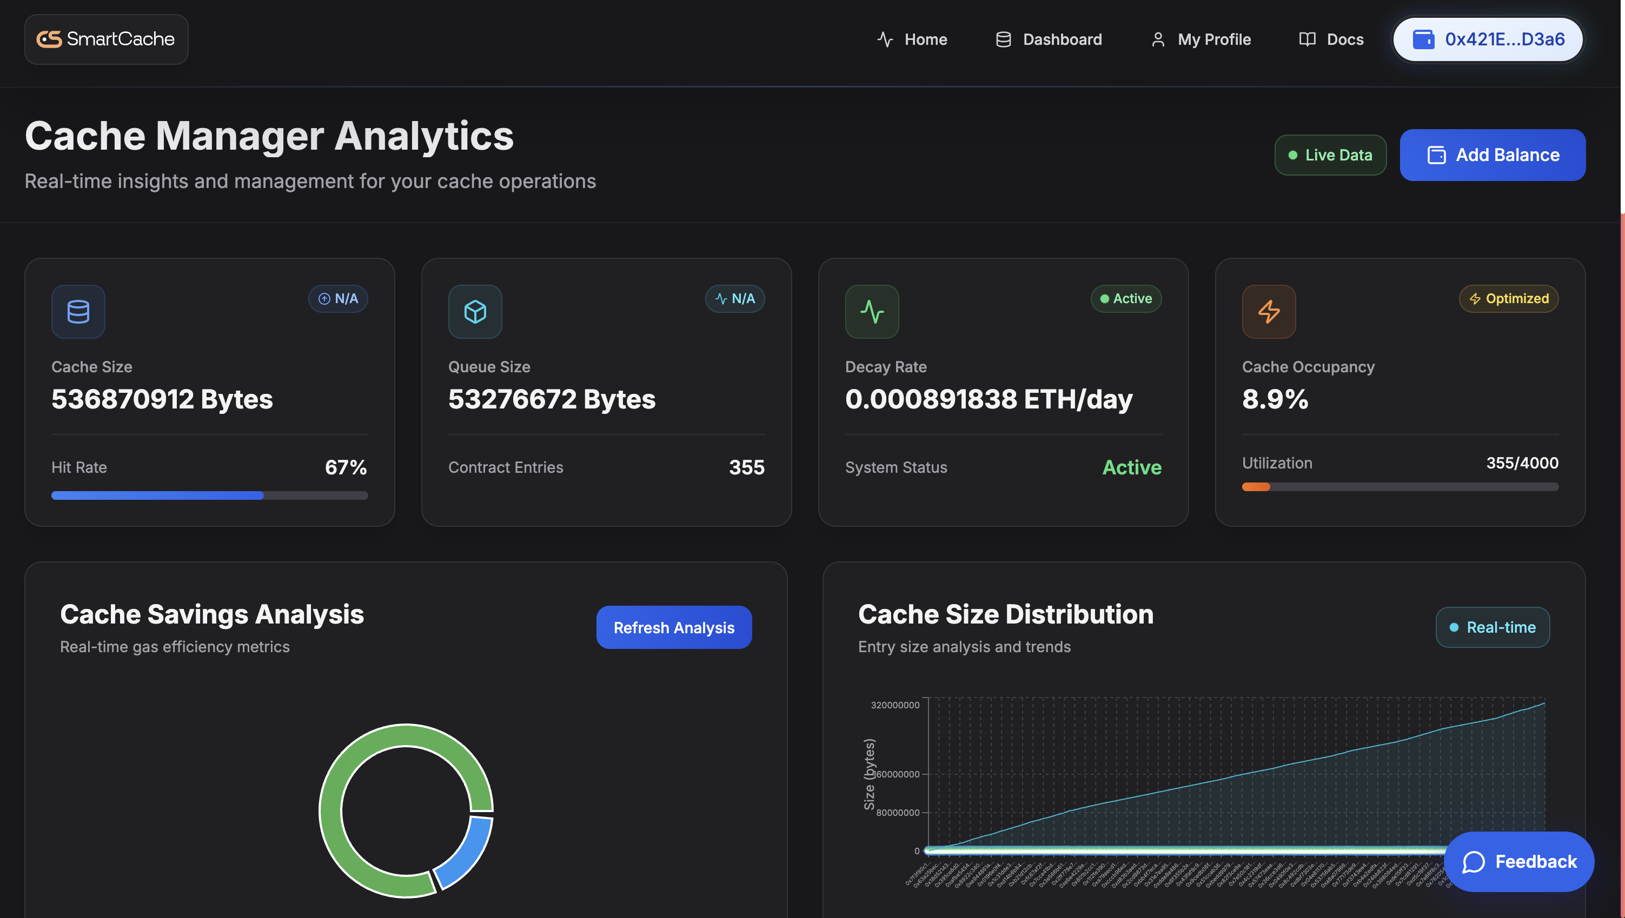Image resolution: width=1625 pixels, height=918 pixels.
Task: Click the SmartCache logo icon
Action: [x=49, y=39]
